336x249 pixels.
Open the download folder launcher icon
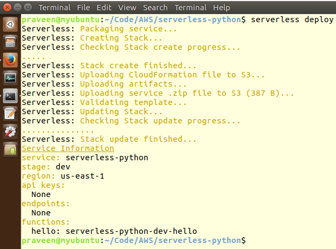[10, 149]
